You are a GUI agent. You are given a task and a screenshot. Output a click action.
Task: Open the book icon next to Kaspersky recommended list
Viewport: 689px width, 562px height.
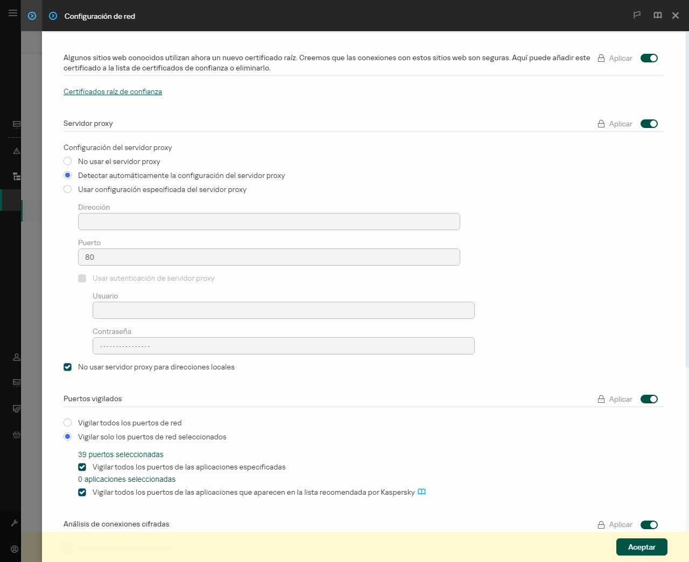pyautogui.click(x=421, y=492)
